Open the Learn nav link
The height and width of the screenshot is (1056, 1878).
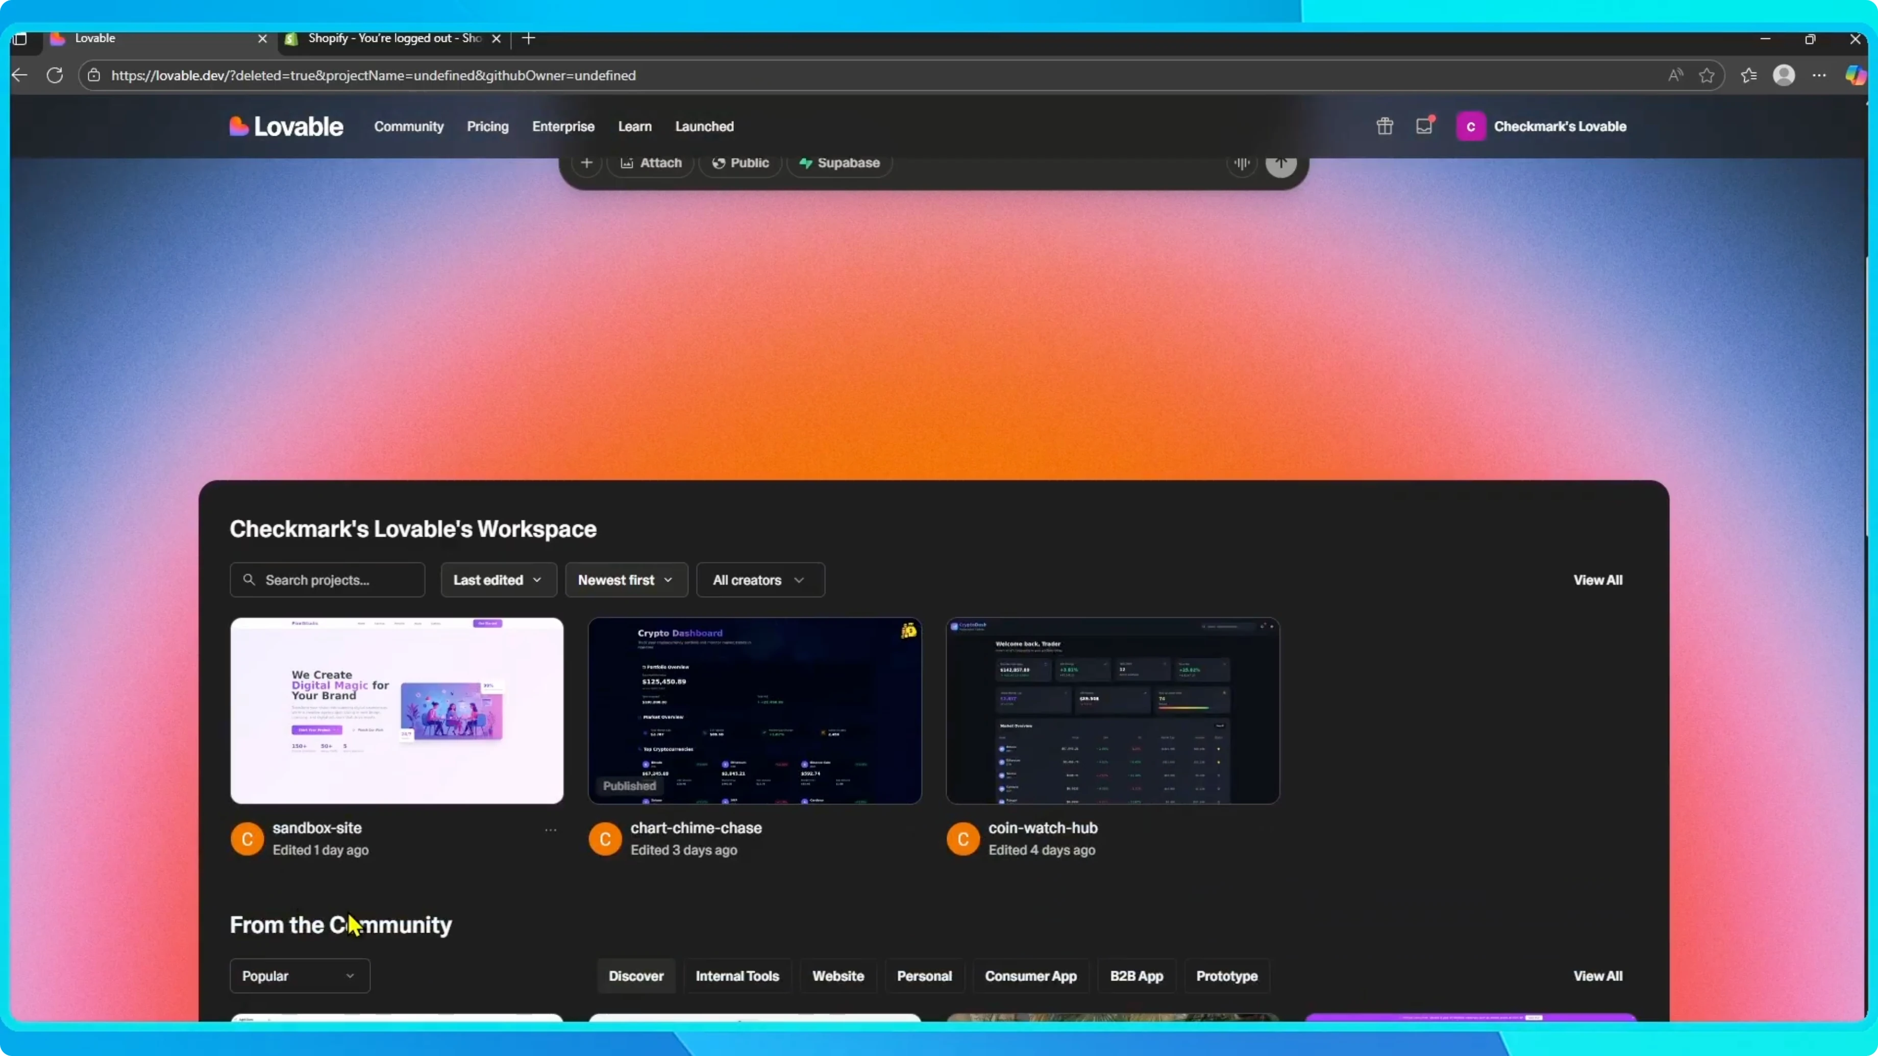coord(635,126)
